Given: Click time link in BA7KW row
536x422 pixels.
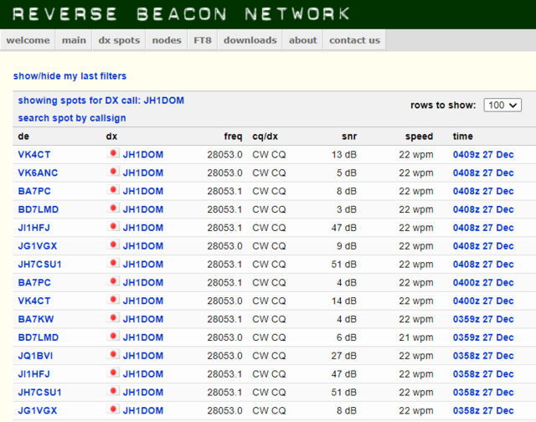Looking at the screenshot, I should [483, 319].
